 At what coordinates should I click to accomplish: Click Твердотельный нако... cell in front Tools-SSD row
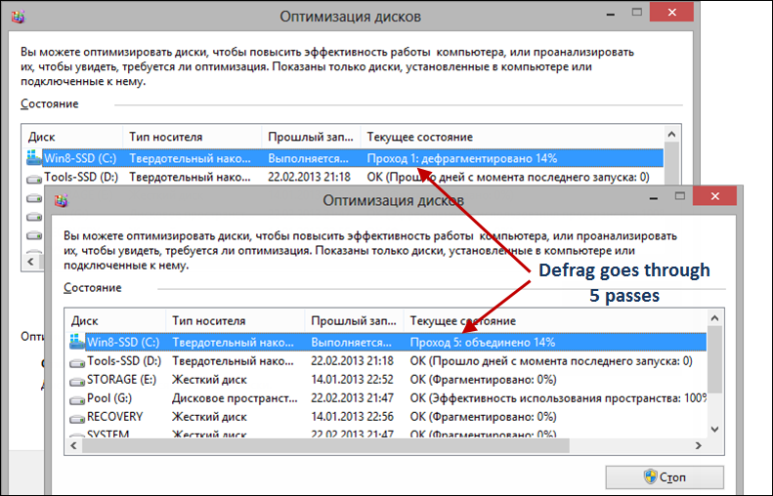[x=233, y=361]
